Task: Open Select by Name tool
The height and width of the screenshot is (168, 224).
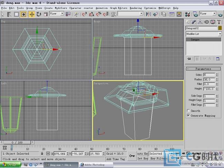Action: (x=9, y=14)
